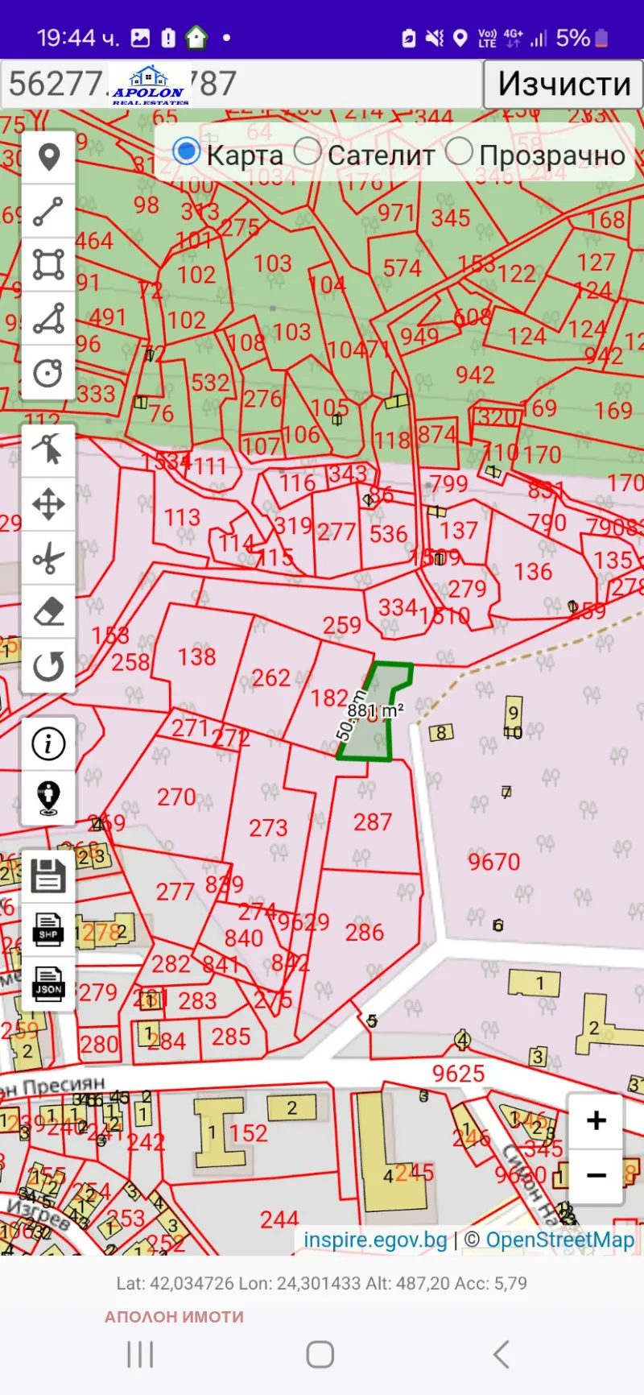Select the location marker pin tool
The height and width of the screenshot is (1395, 644).
48,157
